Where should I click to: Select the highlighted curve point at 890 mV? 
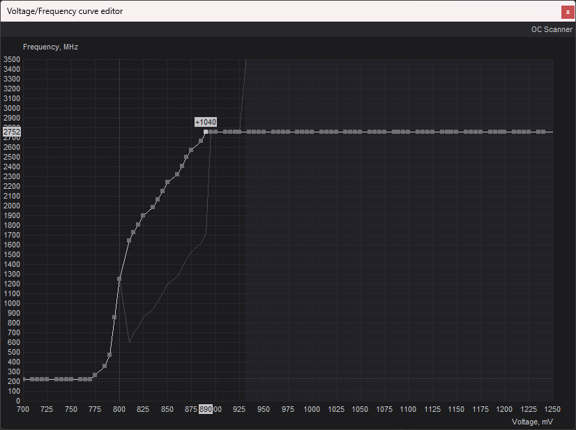point(206,132)
